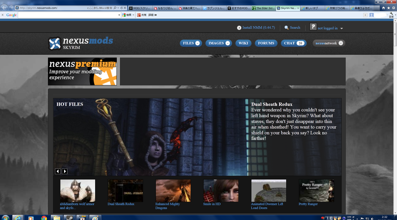This screenshot has width=397, height=220.
Task: Switch to The Elder Scr... tab
Action: (x=263, y=8)
